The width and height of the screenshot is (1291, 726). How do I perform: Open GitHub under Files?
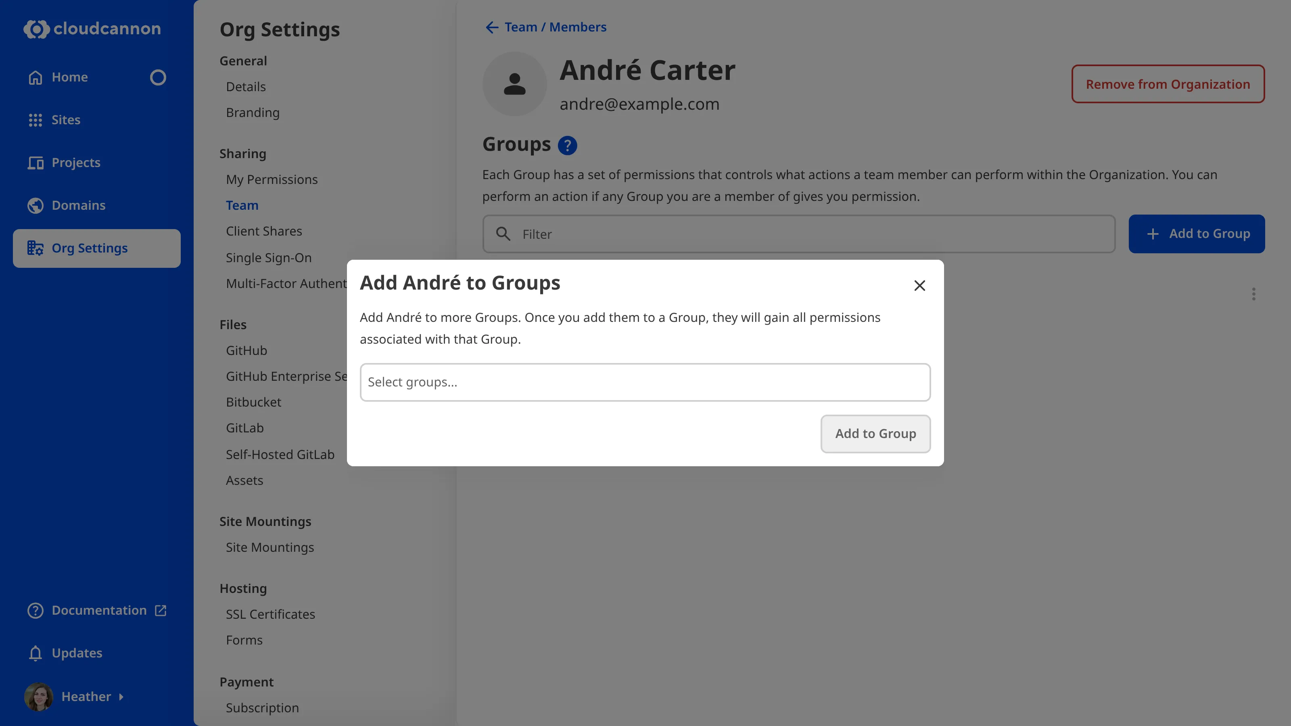point(246,351)
